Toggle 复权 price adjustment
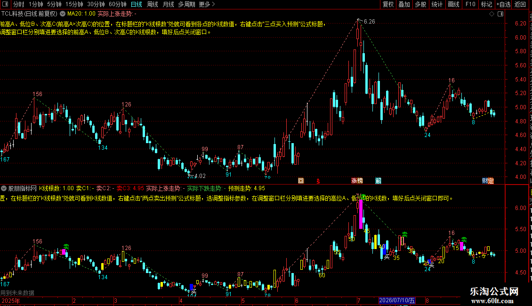Image resolution: width=532 pixels, height=306 pixels. (388, 4)
